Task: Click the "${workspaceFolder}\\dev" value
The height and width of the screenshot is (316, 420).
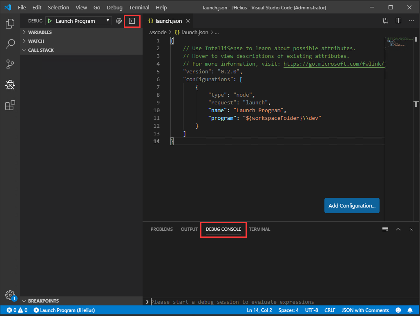Action: coord(282,118)
